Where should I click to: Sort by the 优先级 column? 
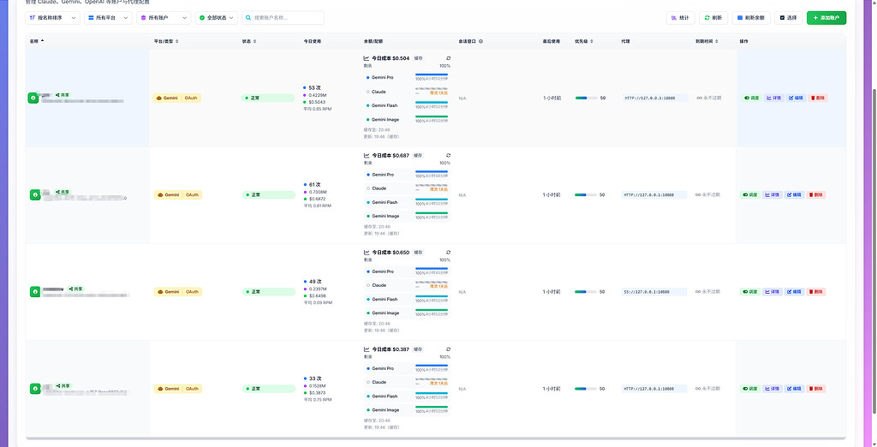pyautogui.click(x=592, y=41)
